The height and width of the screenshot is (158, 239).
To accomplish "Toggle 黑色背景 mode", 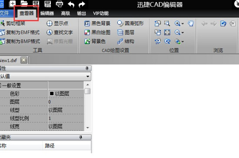I will [97, 23].
